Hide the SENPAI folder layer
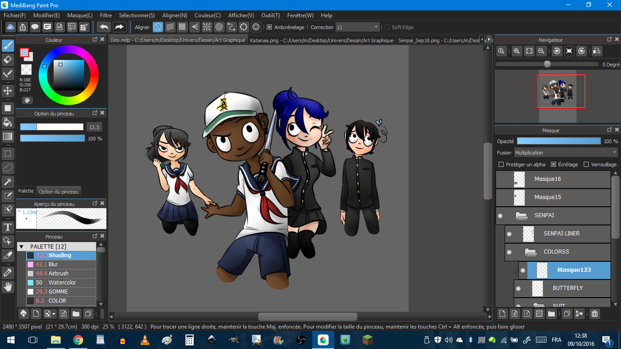This screenshot has width=621, height=349. pos(500,215)
